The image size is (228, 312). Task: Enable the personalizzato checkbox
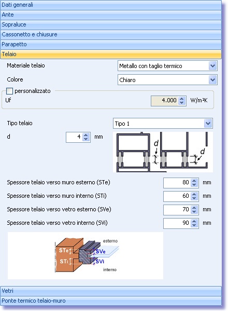(9, 91)
